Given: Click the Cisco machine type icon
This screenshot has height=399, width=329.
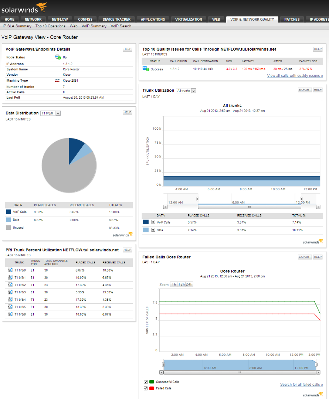Looking at the screenshot, I should click(x=57, y=81).
